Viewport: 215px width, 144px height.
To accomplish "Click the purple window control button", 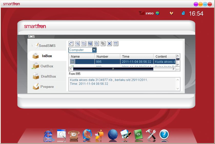I will (196, 4).
